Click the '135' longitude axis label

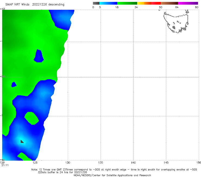pos(100,163)
